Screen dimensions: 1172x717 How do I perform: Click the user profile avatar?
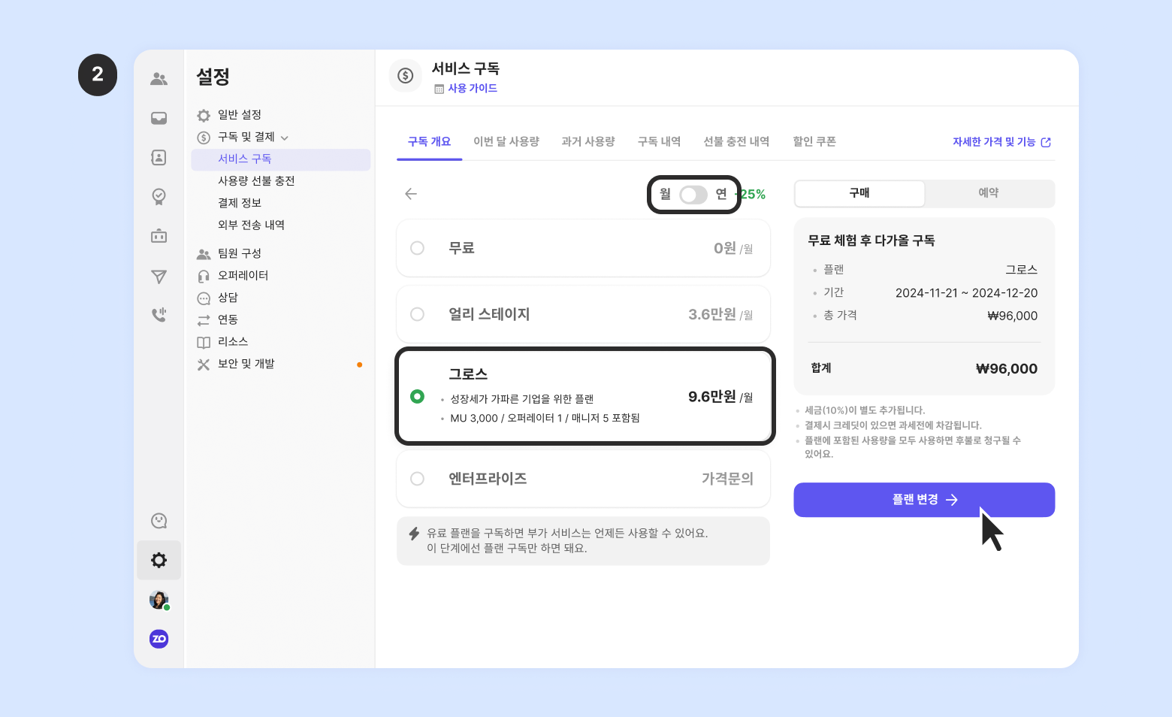tap(159, 600)
